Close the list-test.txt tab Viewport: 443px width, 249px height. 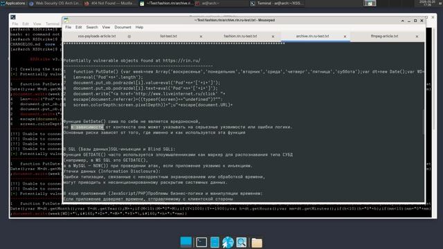(201, 37)
